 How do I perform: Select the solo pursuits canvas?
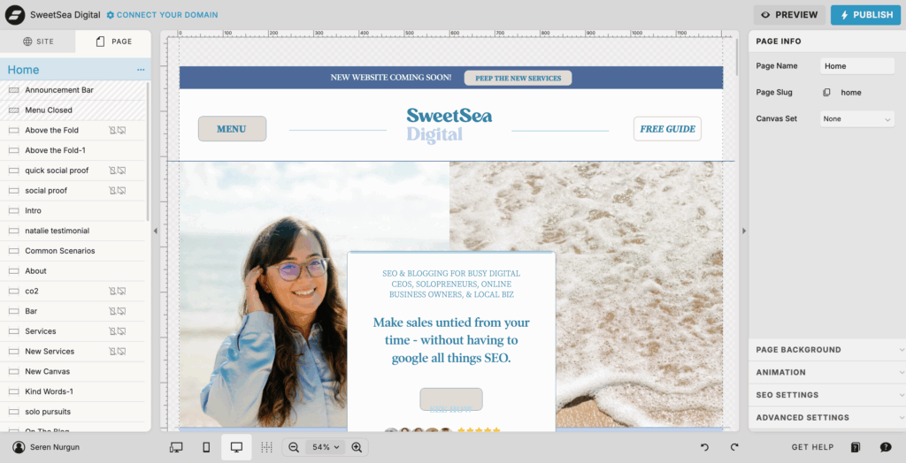pyautogui.click(x=73, y=412)
